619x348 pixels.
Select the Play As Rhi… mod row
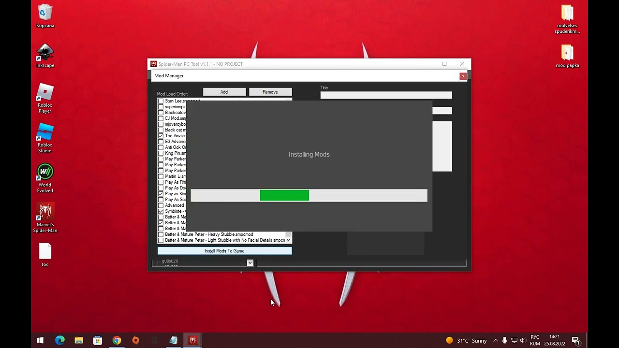click(175, 182)
